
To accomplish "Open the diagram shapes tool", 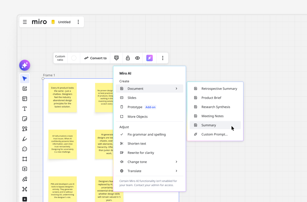I will pos(25,179).
